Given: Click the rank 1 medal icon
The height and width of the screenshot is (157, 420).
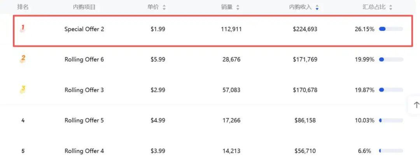Looking at the screenshot, I should (x=23, y=28).
